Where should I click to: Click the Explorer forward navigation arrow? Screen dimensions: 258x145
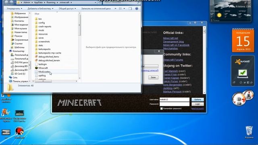point(12,2)
